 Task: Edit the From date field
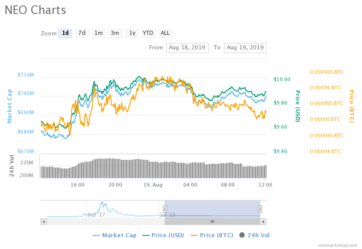point(187,48)
